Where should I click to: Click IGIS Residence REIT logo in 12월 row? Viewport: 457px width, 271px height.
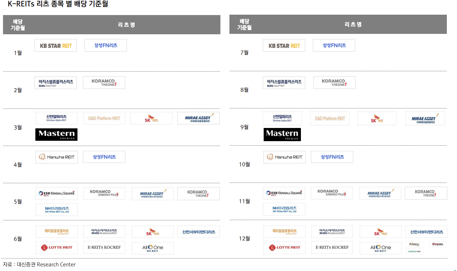pyautogui.click(x=332, y=231)
